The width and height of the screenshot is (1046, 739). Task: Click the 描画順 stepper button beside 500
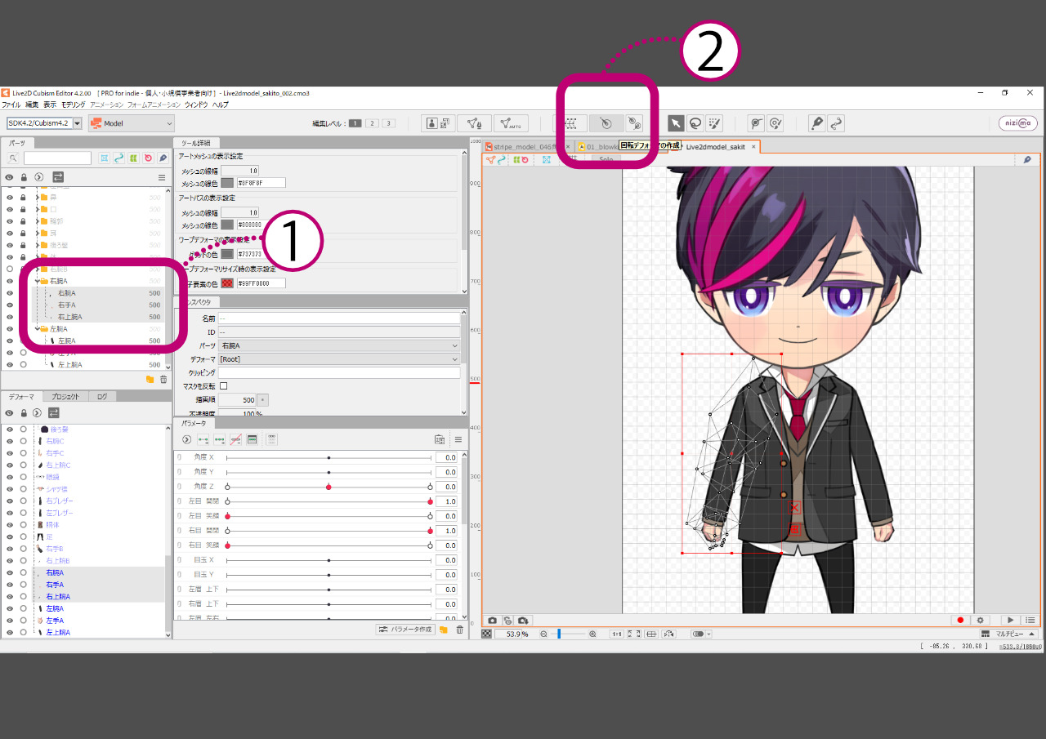click(x=262, y=400)
